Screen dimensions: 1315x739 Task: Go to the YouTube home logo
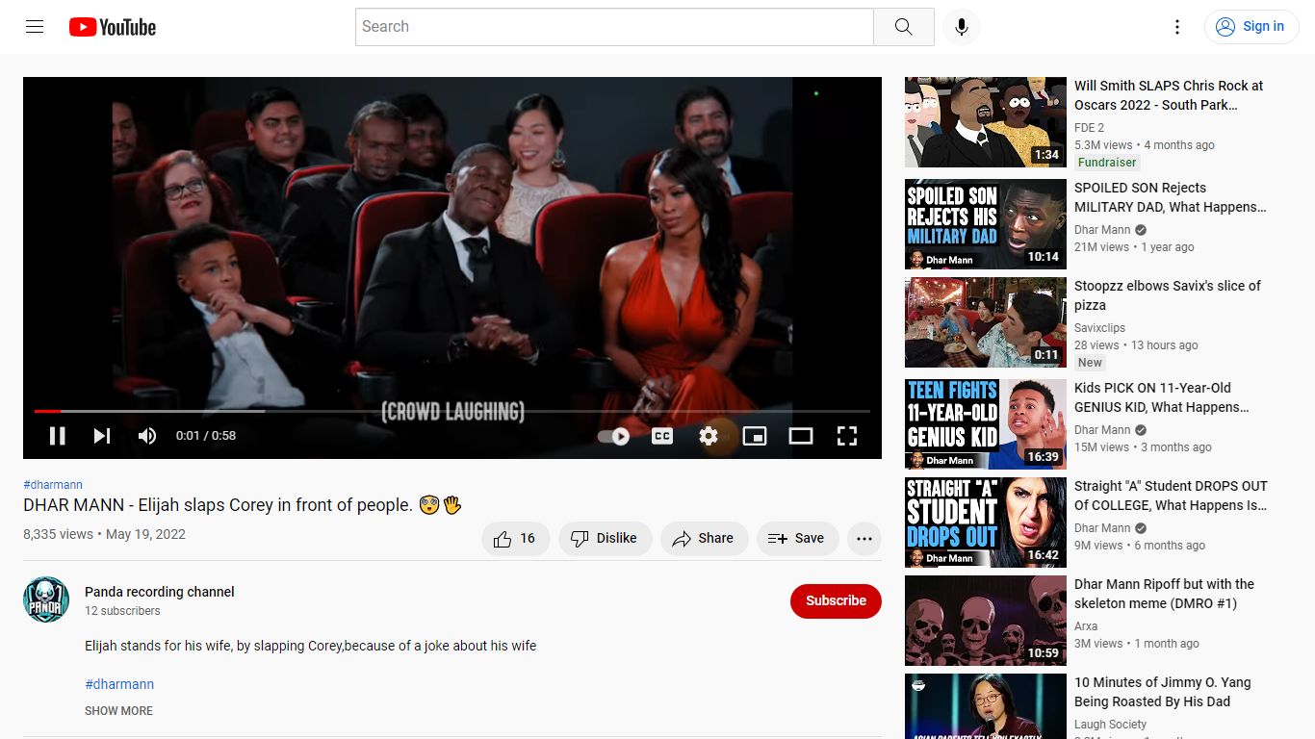(x=113, y=27)
